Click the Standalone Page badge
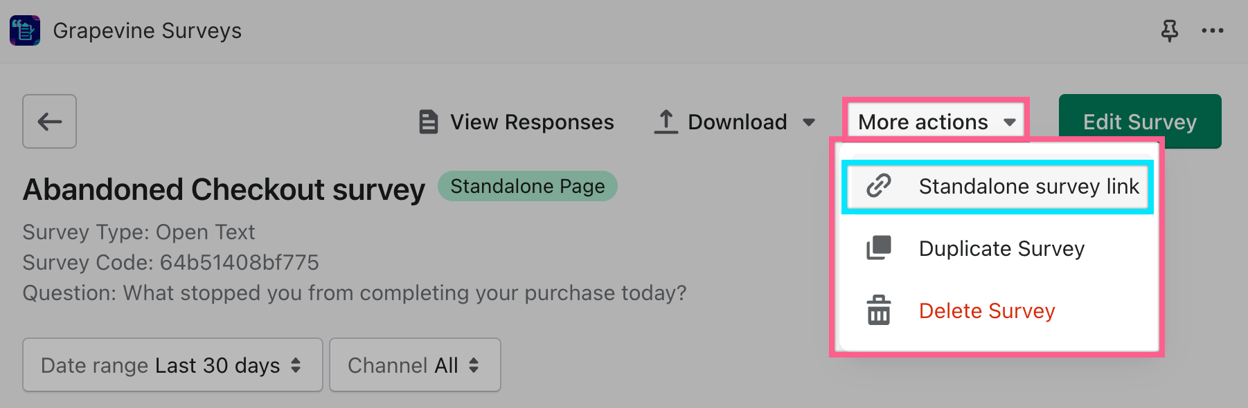1248x408 pixels. tap(527, 186)
